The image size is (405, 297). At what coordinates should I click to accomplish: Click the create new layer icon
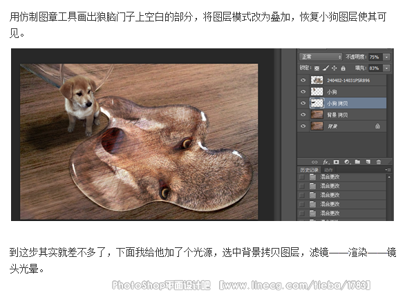[x=368, y=162]
